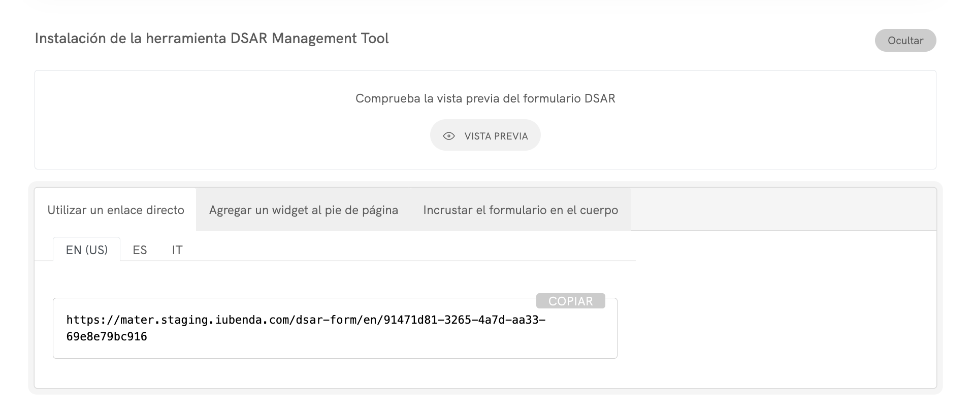Switch to the ES language tab
Image resolution: width=973 pixels, height=417 pixels.
(x=140, y=250)
